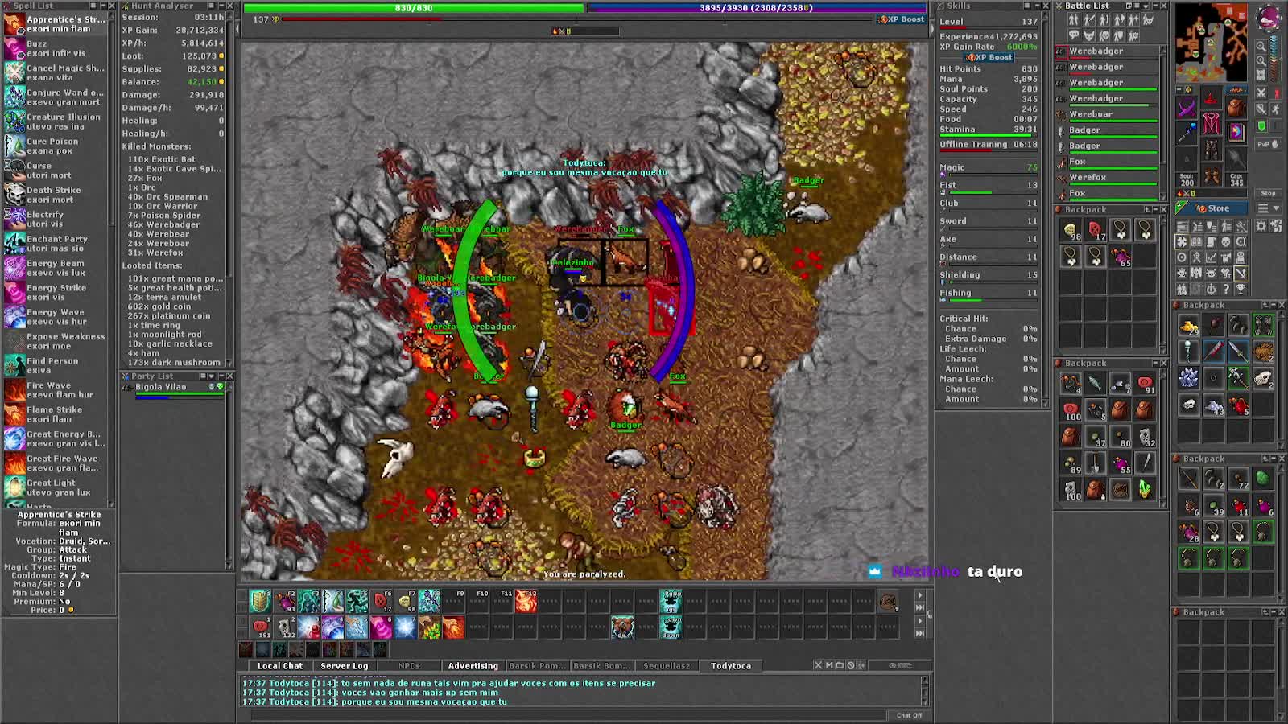Click the blue mana bar showing 3895/3930
The width and height of the screenshot is (1288, 724).
[756, 8]
